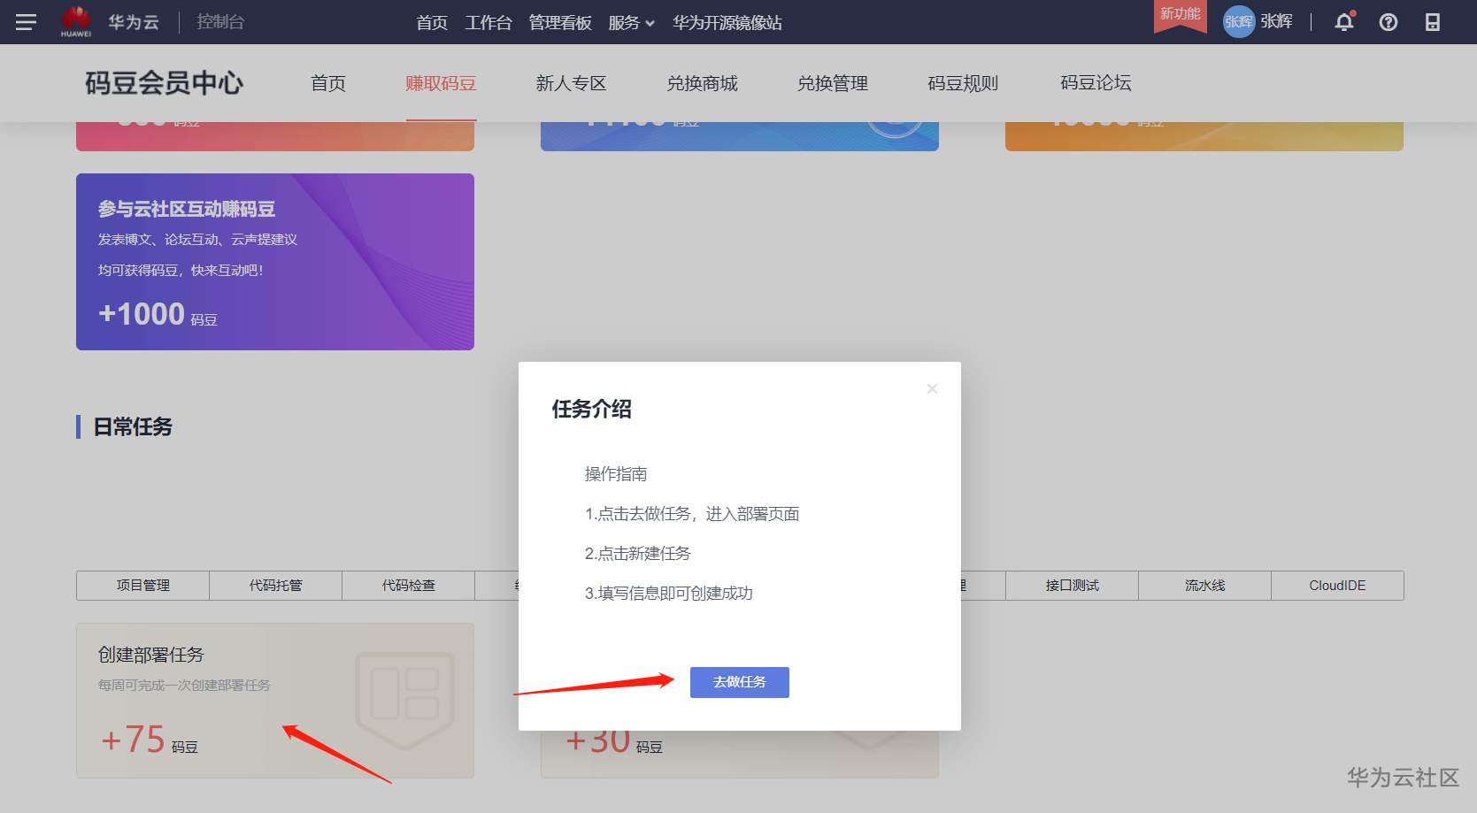Select the 代码检查 task category
Image resolution: width=1477 pixels, height=813 pixels.
click(409, 586)
